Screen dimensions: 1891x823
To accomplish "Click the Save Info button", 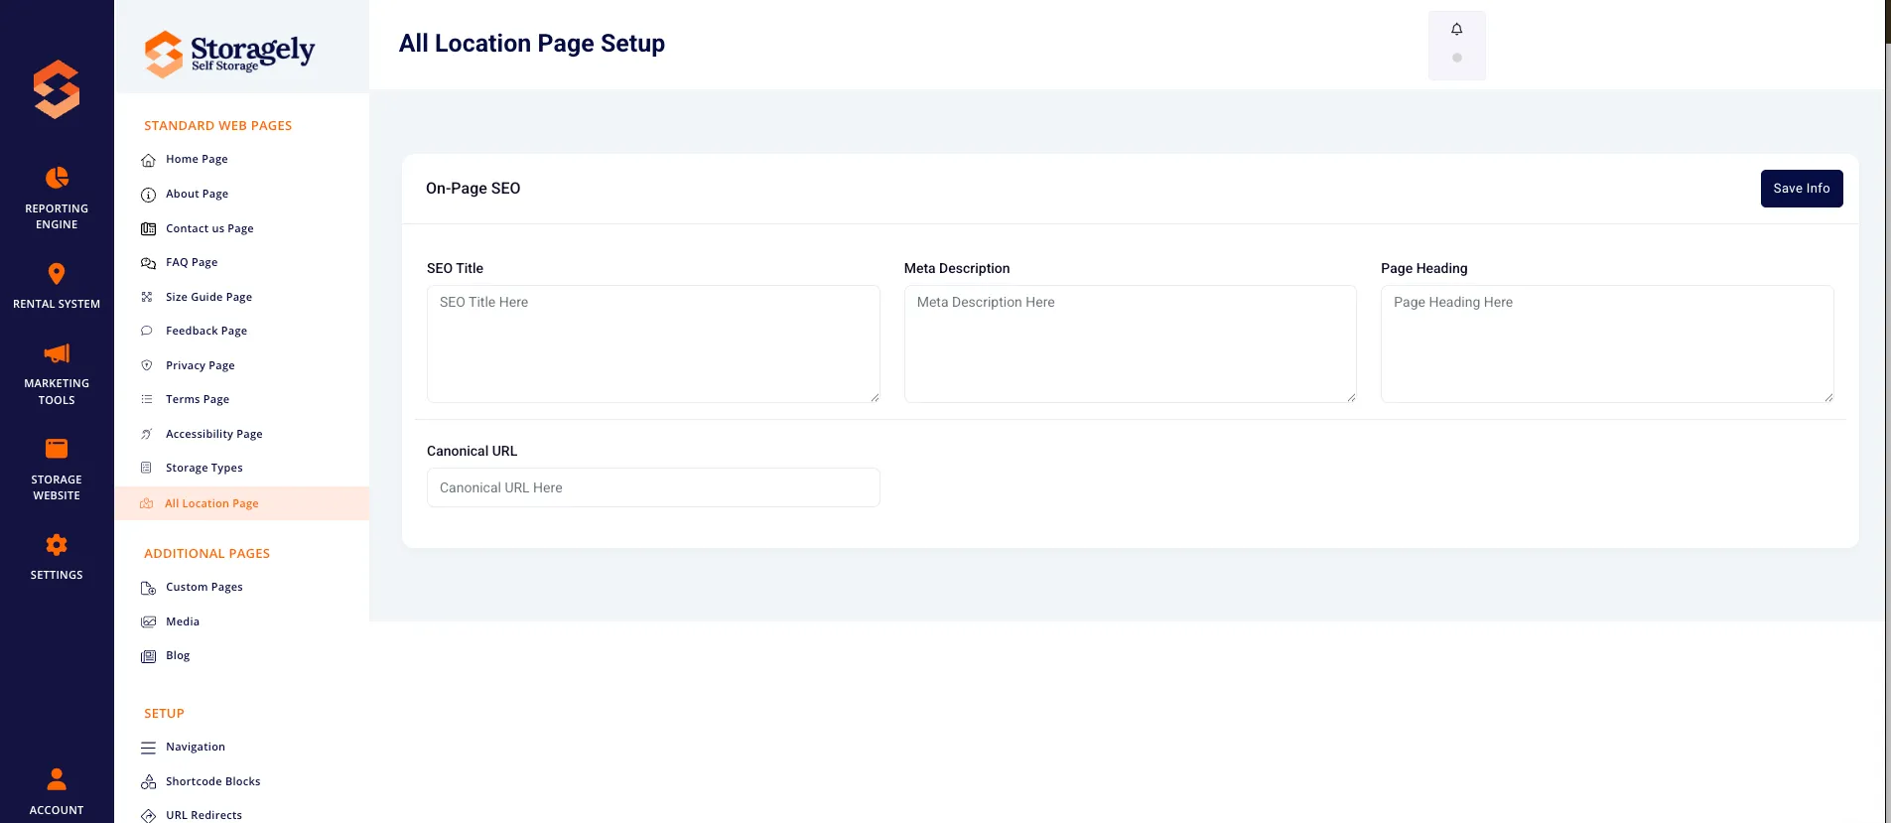I will [x=1802, y=189].
